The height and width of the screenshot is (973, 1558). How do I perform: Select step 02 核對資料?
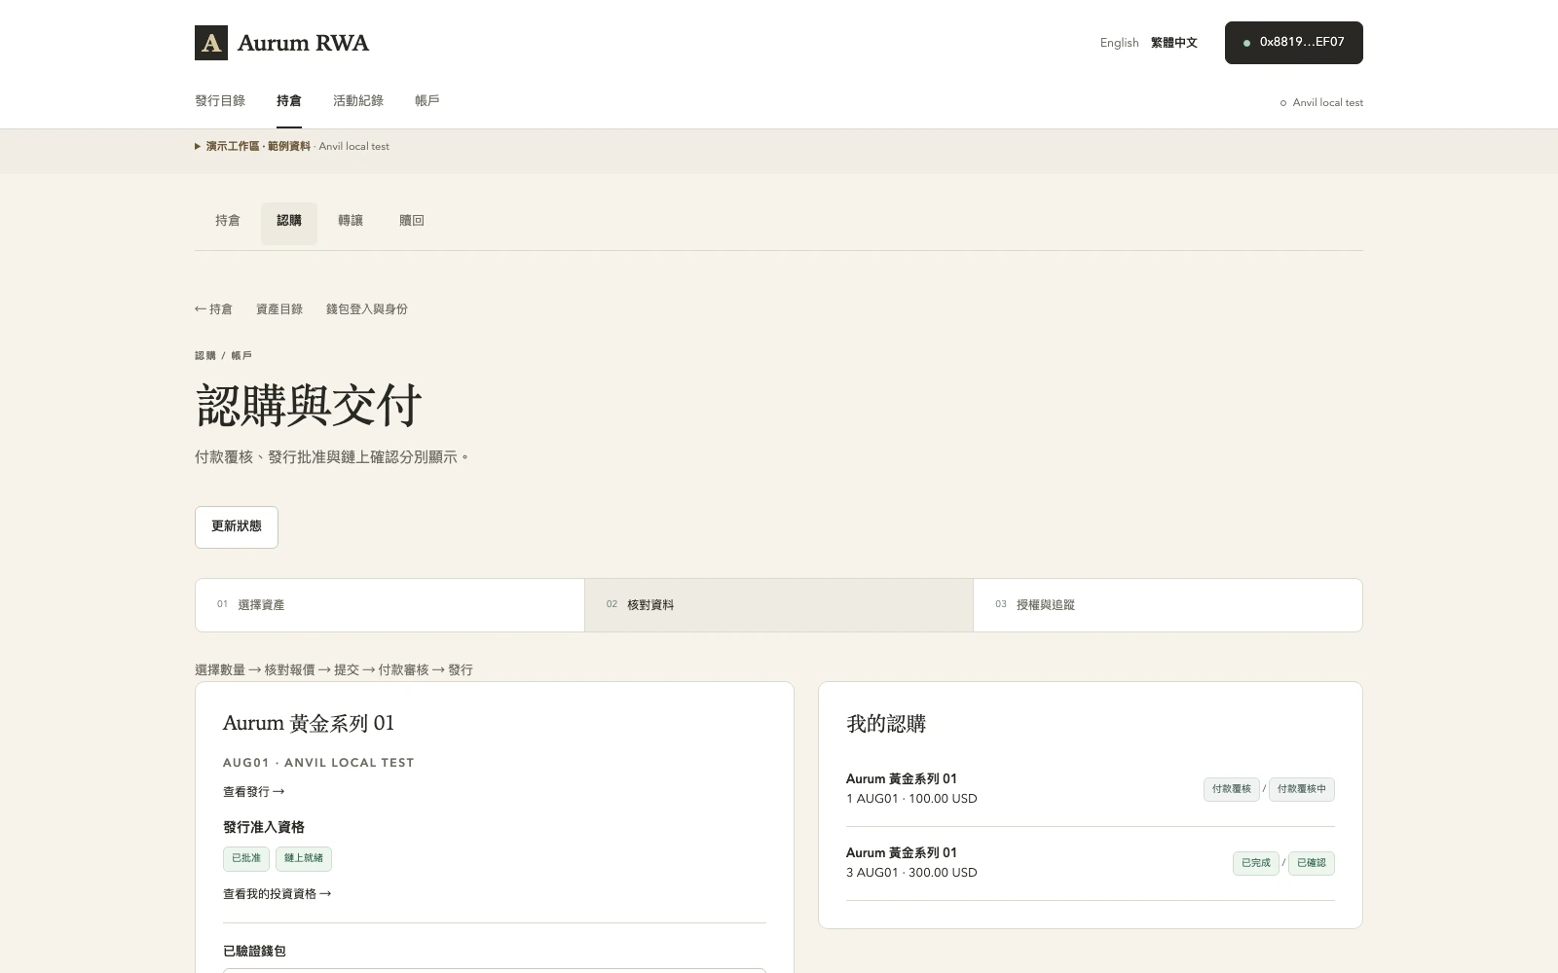click(779, 605)
